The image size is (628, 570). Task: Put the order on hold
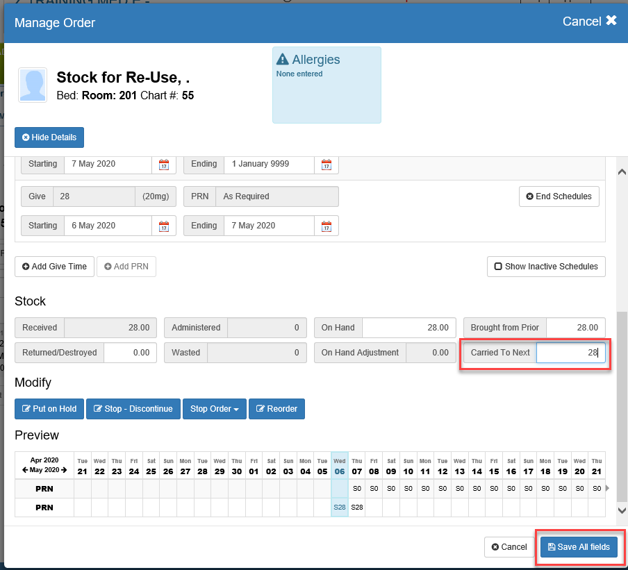49,409
